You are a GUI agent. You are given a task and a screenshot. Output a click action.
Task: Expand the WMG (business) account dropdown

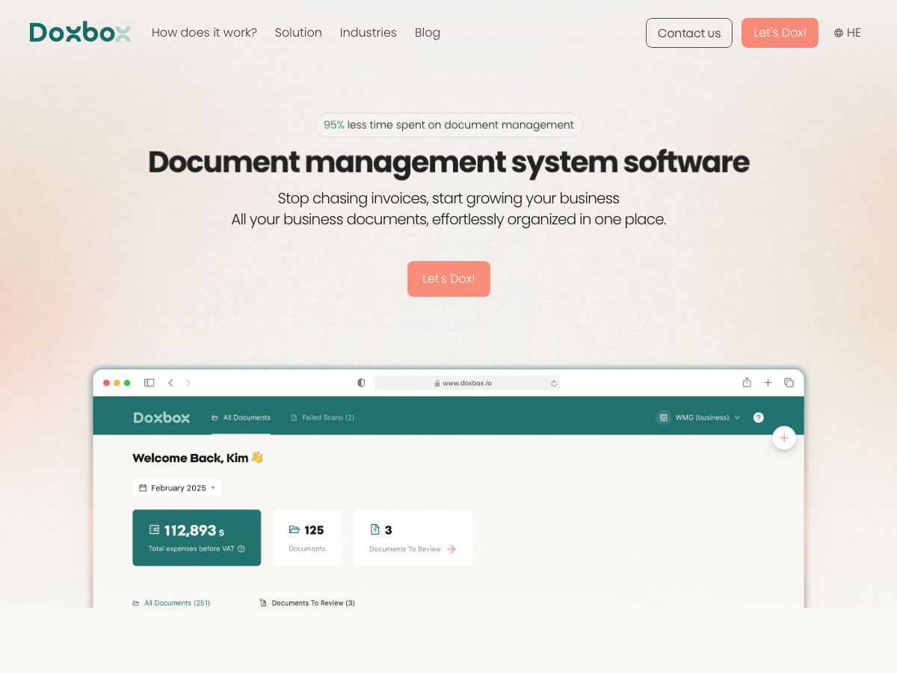tap(699, 417)
